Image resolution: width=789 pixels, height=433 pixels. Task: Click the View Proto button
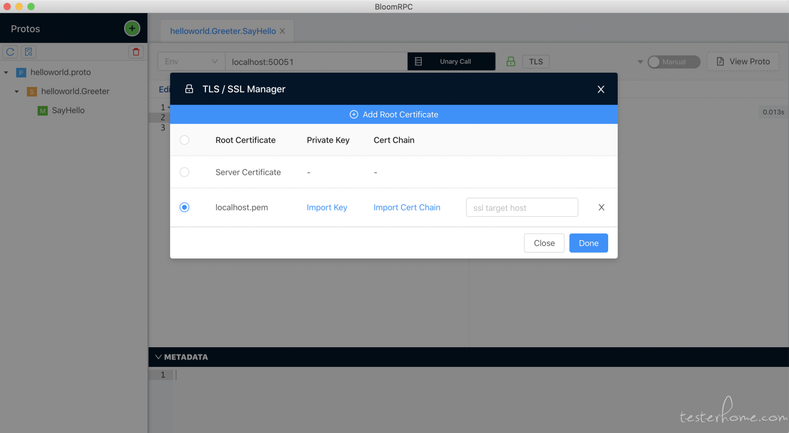[743, 62]
